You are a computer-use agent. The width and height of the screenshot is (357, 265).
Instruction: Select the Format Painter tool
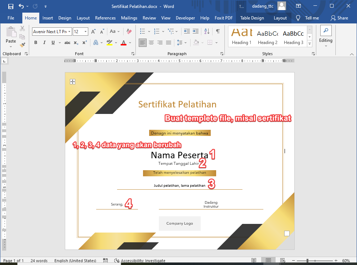pyautogui.click(x=22, y=44)
